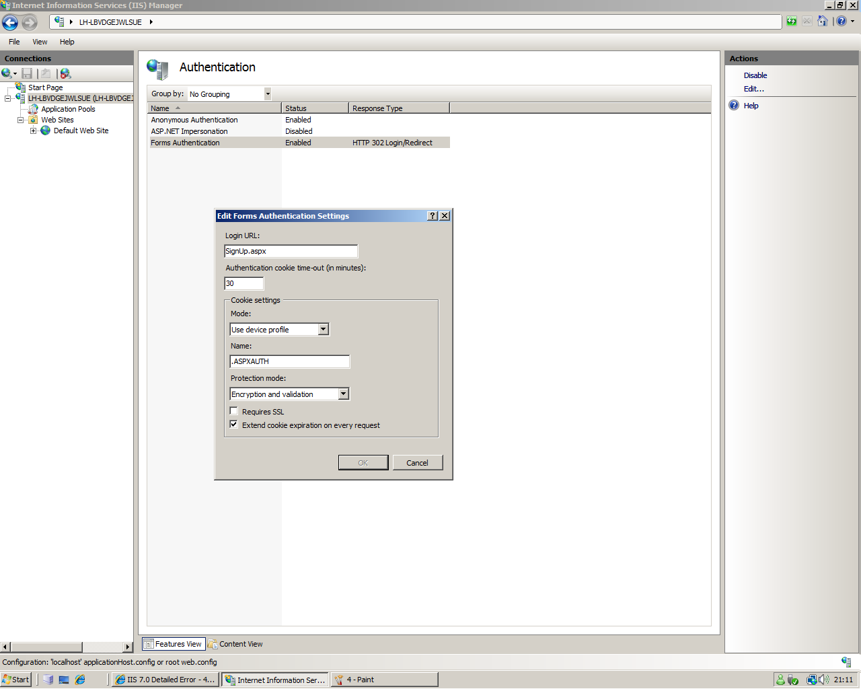Select the Anonymous Authentication row
Screen dimensions: 861x689
(299, 120)
